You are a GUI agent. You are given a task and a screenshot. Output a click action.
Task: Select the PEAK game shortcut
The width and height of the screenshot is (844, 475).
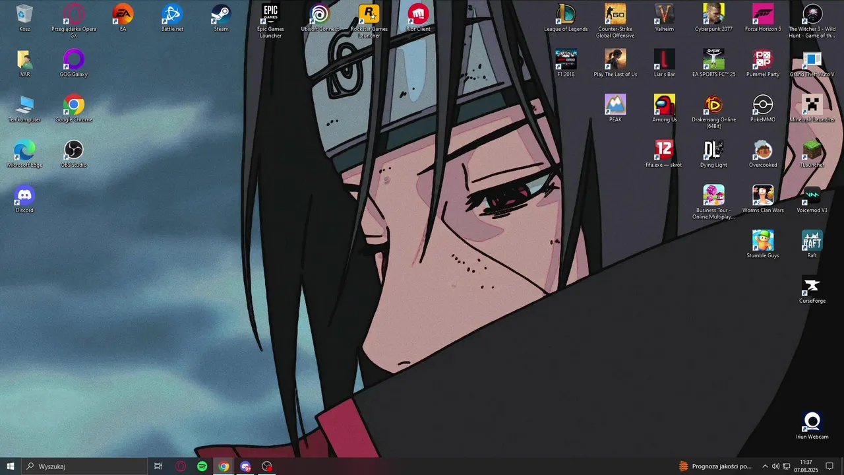pos(615,109)
